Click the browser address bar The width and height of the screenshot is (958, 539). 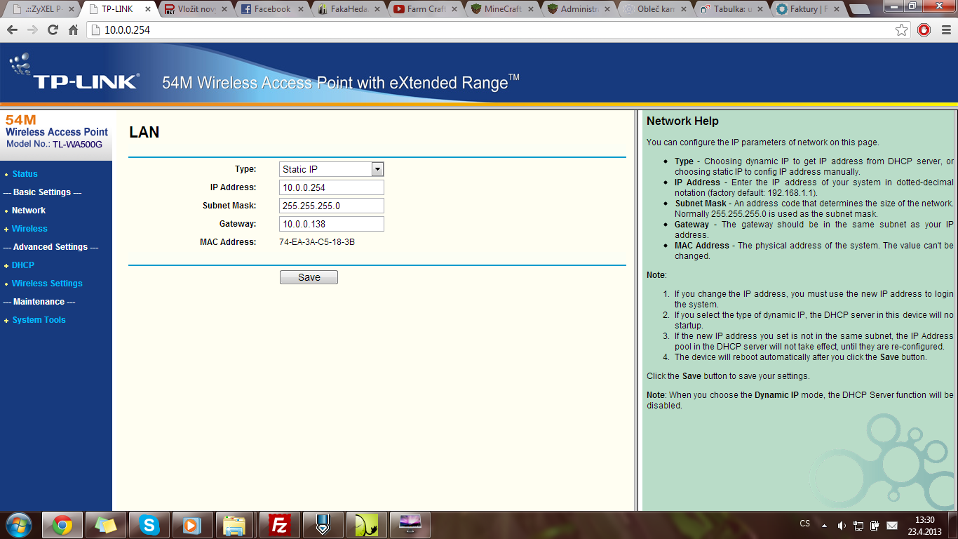(491, 30)
